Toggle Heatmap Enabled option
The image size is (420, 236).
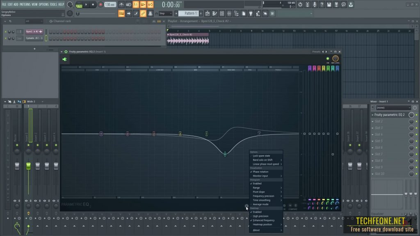point(266,212)
